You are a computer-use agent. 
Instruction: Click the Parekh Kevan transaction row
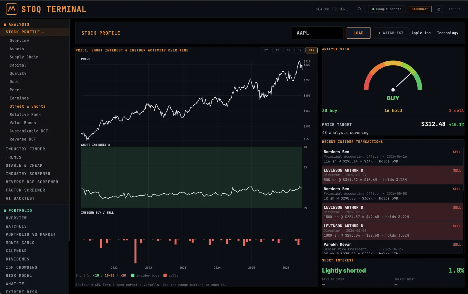click(x=392, y=247)
